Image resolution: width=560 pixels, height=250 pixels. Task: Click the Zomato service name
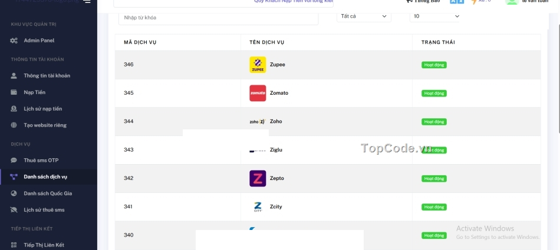point(279,93)
